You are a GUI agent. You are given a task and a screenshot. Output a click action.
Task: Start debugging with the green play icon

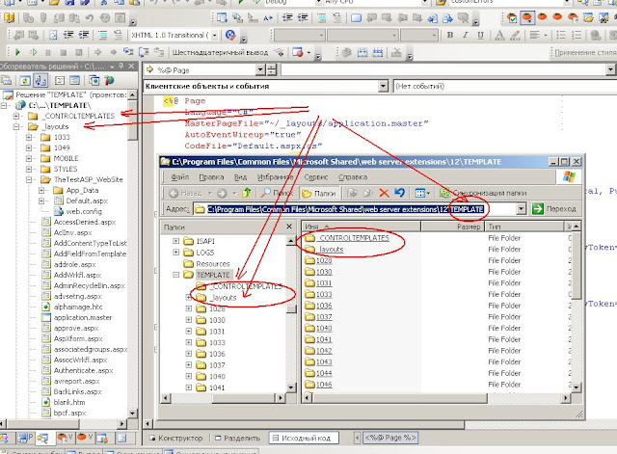17,52
